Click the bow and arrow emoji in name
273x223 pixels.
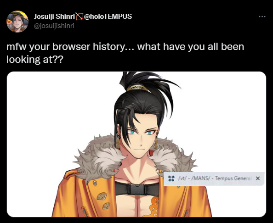(x=80, y=17)
